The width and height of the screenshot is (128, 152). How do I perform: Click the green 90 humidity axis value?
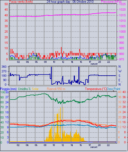(2, 97)
